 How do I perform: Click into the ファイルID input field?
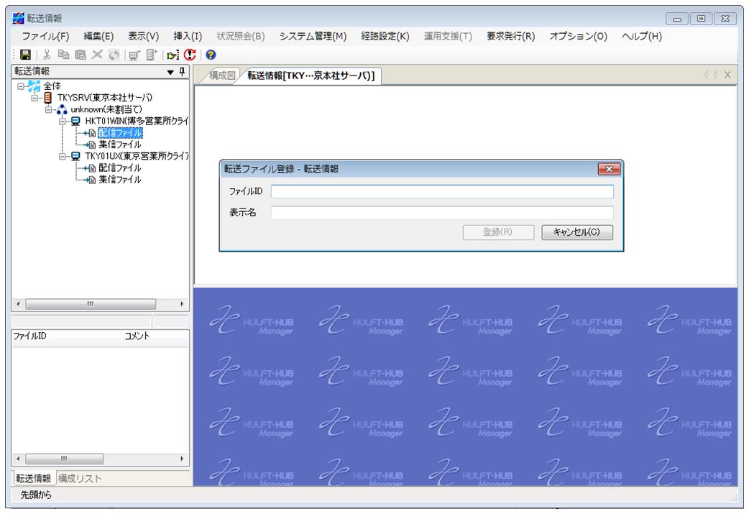[442, 192]
